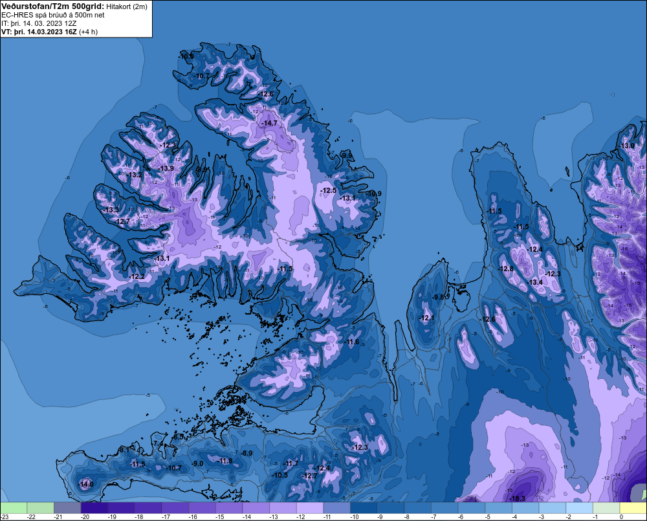Click the VT valid time 16Z text
The width and height of the screenshot is (647, 521).
(39, 32)
